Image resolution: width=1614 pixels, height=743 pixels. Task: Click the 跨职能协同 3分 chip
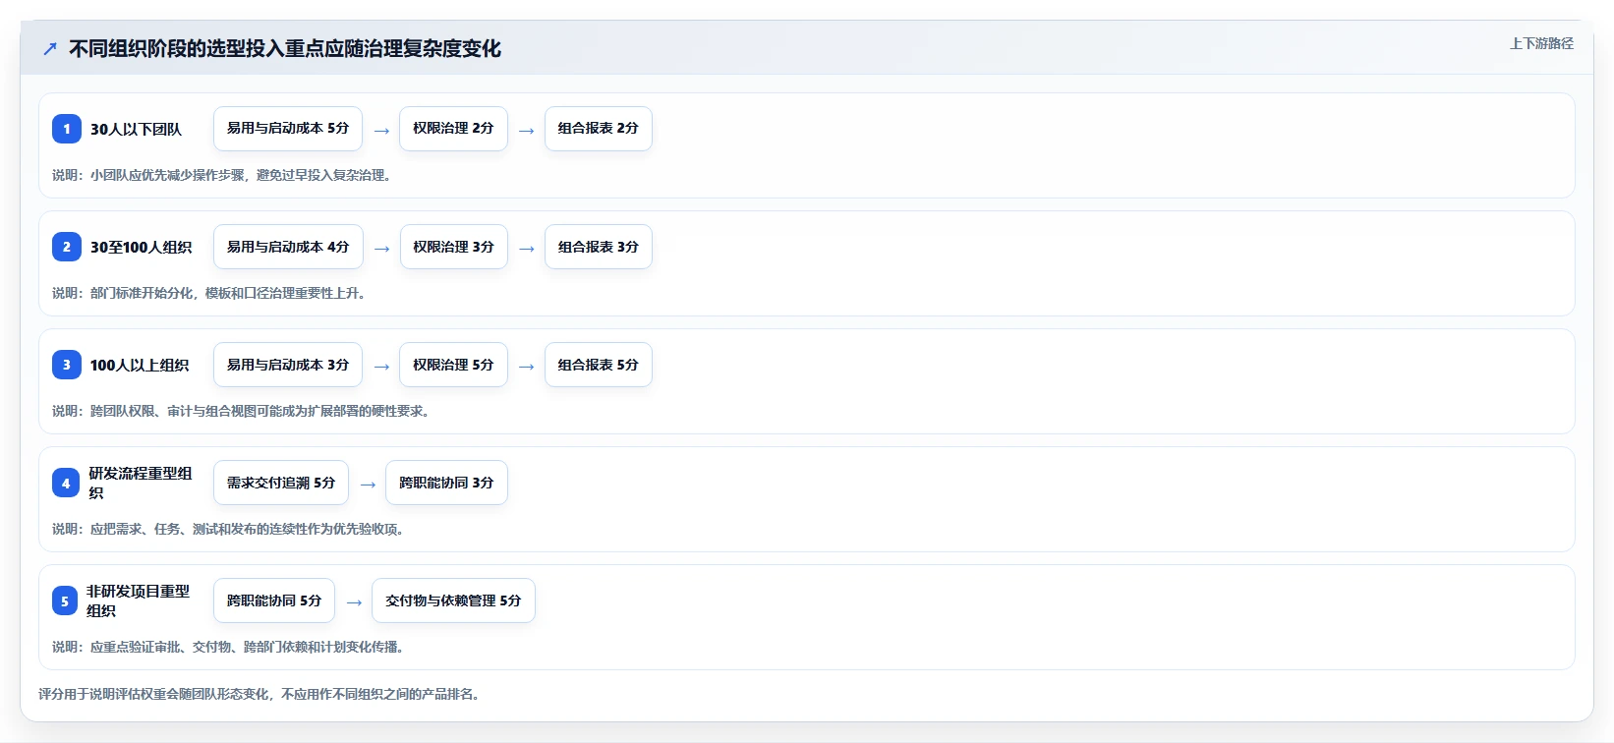pyautogui.click(x=446, y=483)
